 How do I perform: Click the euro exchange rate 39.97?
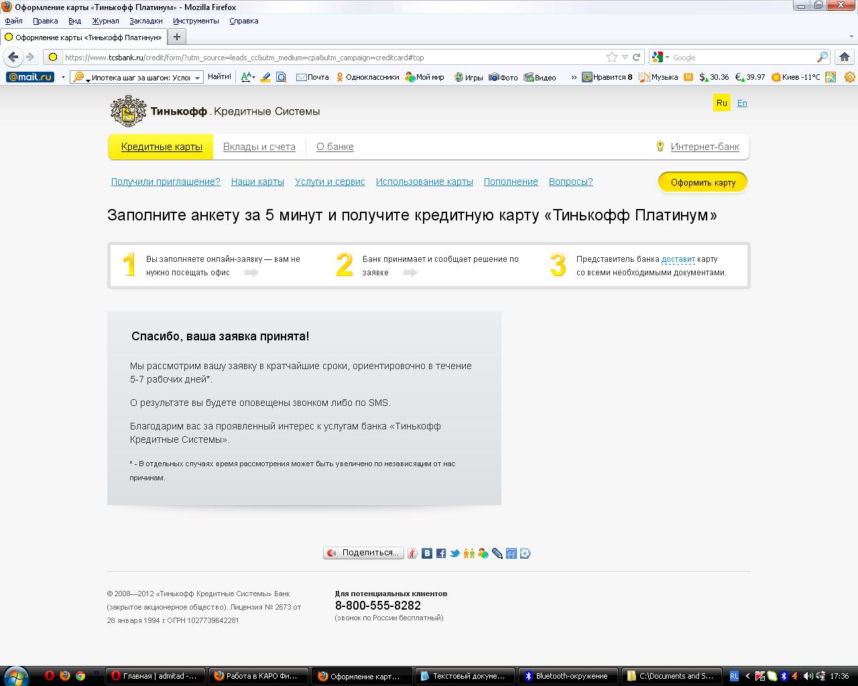(x=750, y=77)
